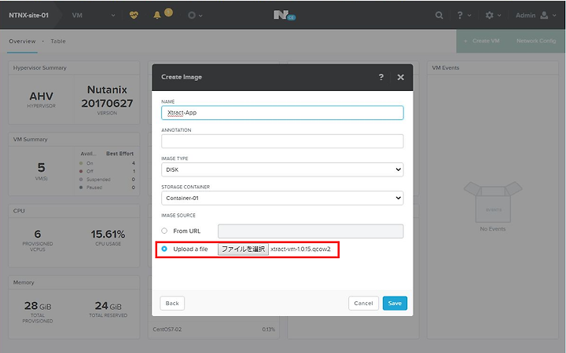
Task: Click Create VM button
Action: (x=483, y=41)
